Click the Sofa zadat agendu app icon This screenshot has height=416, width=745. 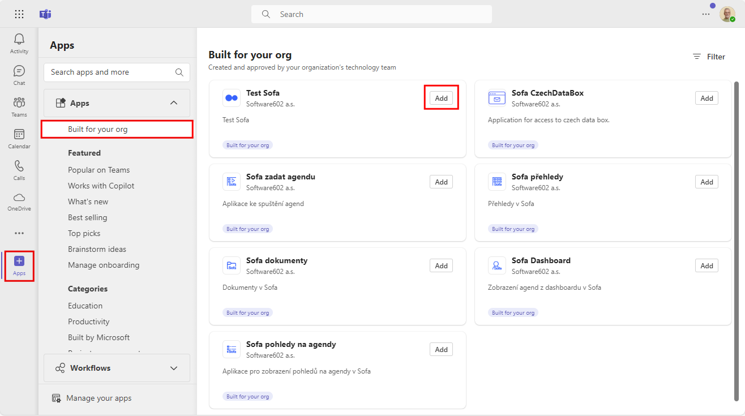pyautogui.click(x=232, y=182)
